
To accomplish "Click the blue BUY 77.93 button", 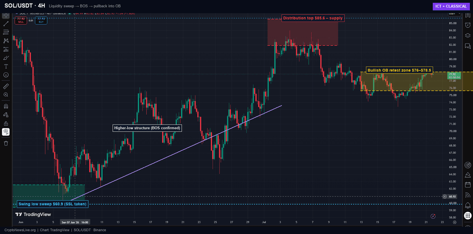I will (x=41, y=20).
